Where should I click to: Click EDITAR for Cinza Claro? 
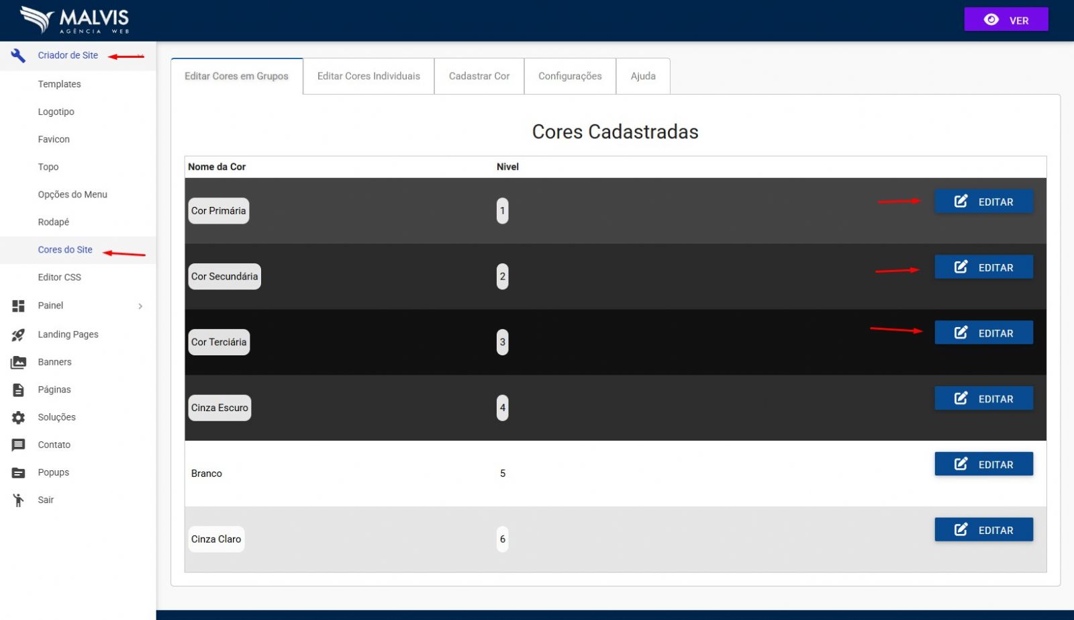(983, 530)
